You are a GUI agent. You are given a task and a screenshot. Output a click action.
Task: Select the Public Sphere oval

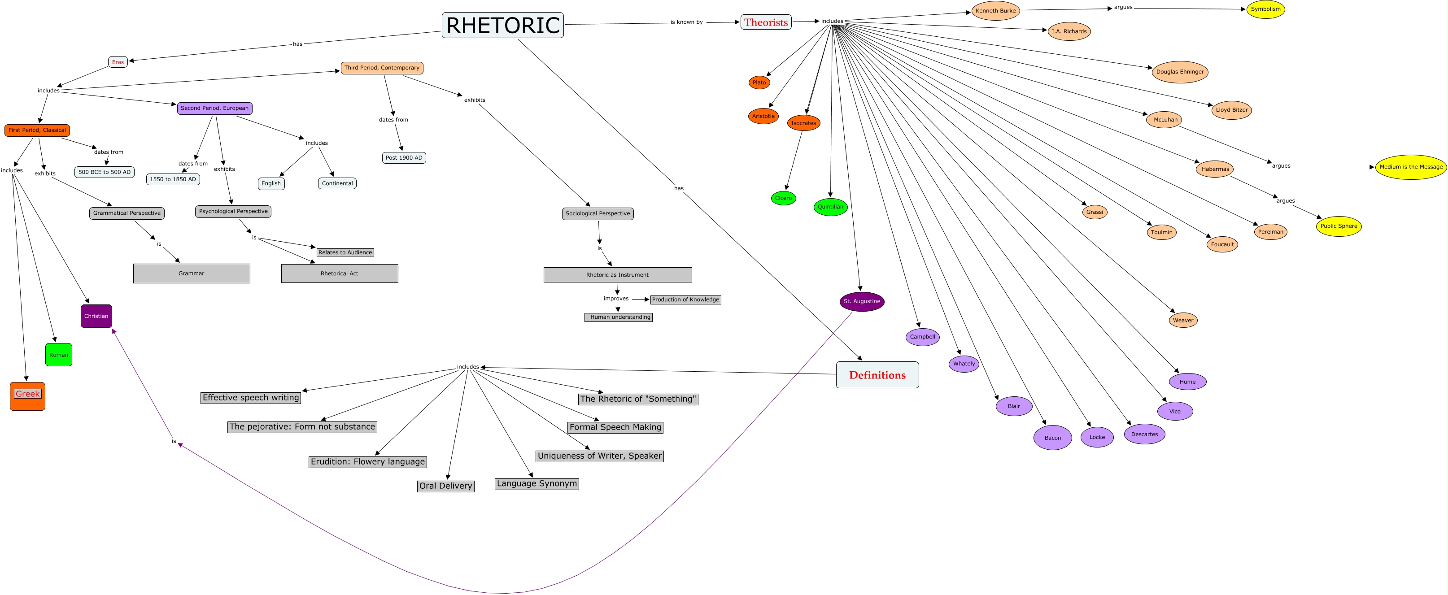coord(1339,226)
